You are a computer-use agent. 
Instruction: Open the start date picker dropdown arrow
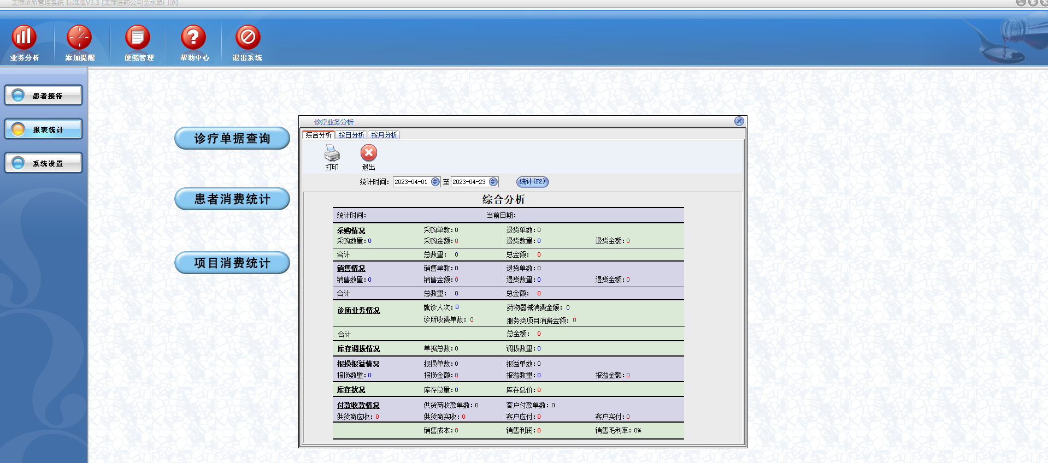(x=435, y=182)
